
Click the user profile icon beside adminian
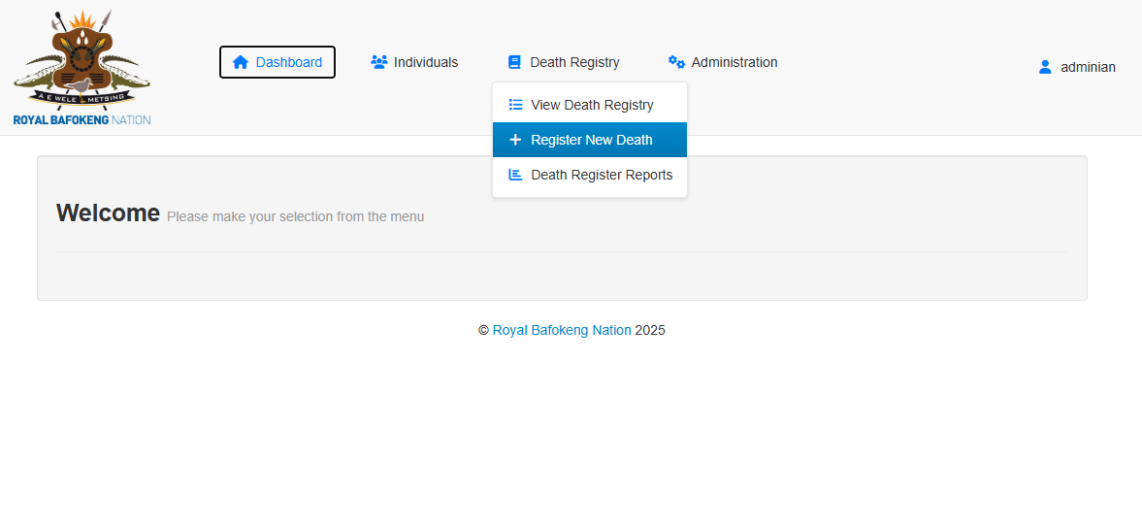click(1045, 67)
